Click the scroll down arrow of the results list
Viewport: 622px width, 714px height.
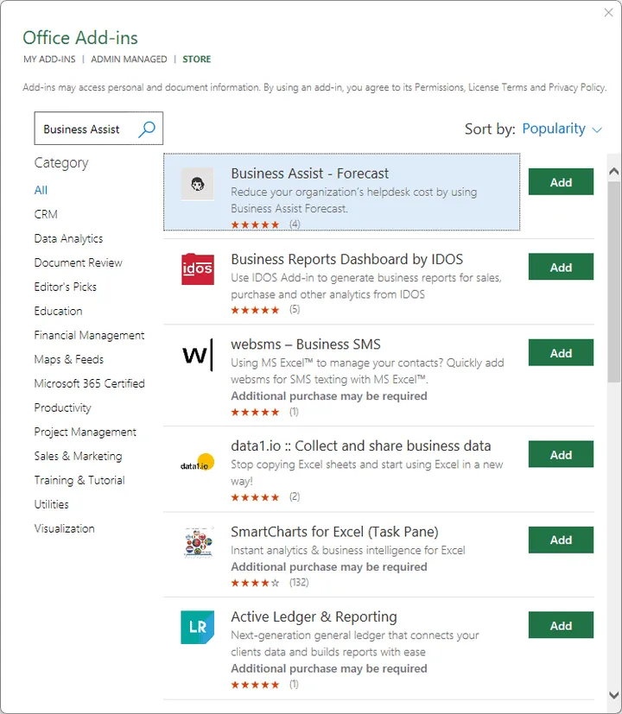point(613,693)
